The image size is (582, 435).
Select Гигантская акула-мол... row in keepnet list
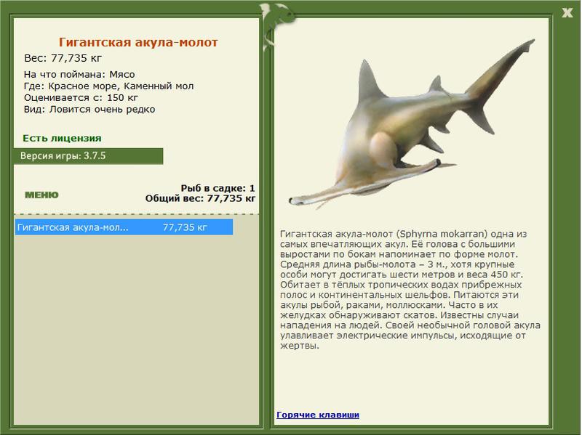coord(124,227)
